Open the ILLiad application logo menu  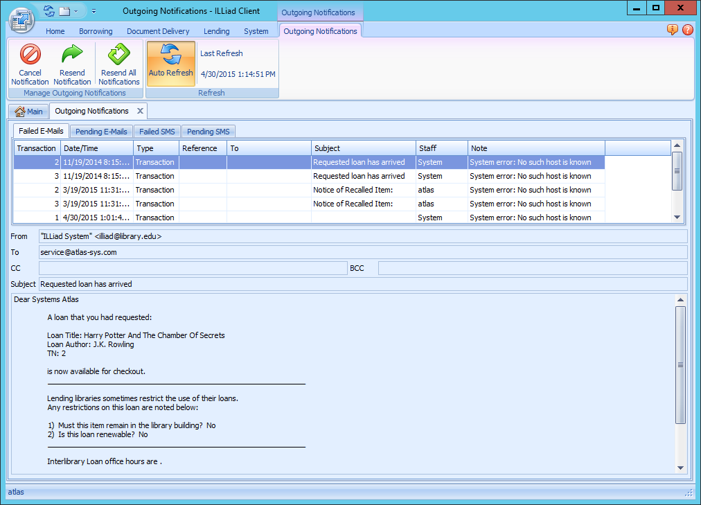[x=21, y=21]
